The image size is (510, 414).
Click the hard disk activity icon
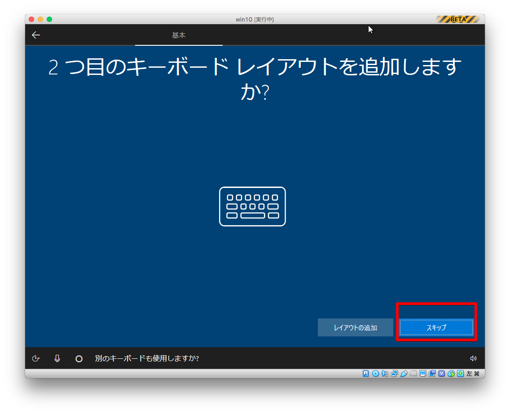coord(365,374)
